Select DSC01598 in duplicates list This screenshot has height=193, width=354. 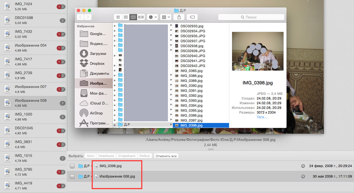pos(33,20)
